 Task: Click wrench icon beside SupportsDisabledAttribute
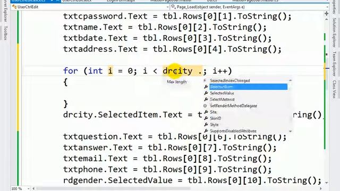tap(206, 131)
